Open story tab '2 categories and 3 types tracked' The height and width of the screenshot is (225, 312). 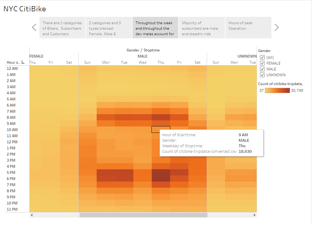point(109,28)
